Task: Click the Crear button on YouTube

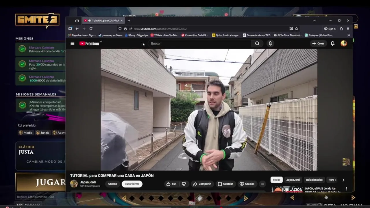Action: [318, 43]
